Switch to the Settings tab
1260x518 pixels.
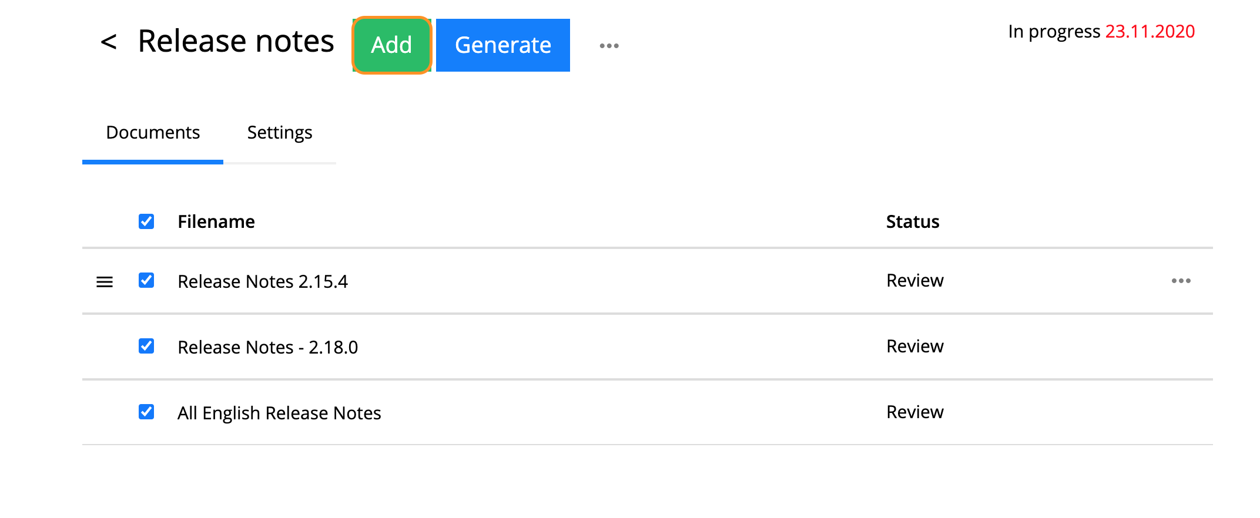pyautogui.click(x=280, y=133)
